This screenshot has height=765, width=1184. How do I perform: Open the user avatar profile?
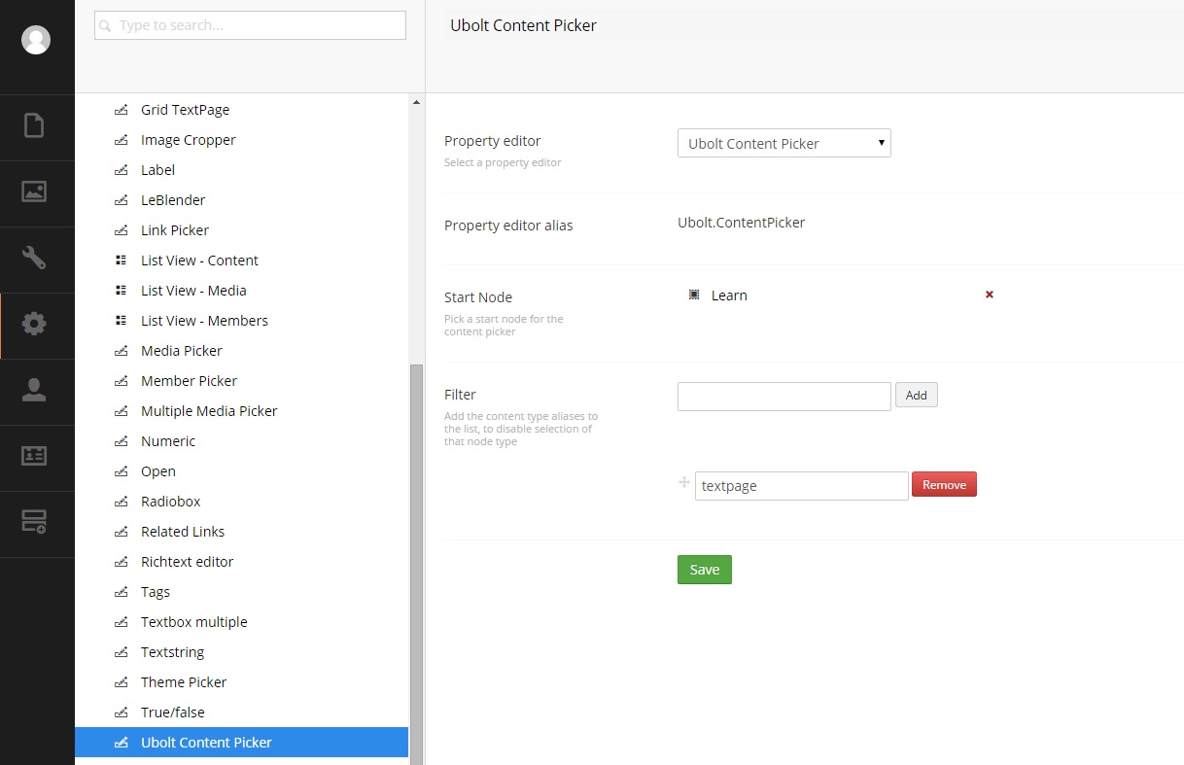coord(36,40)
